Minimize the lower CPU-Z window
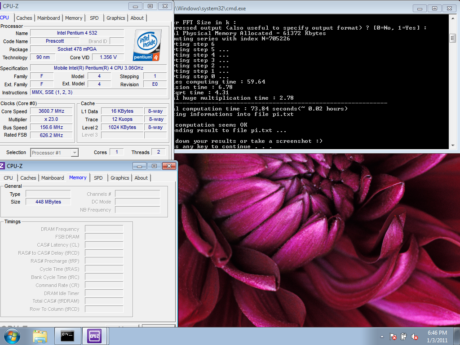Screen dimensions: 460x345 [x=139, y=166]
